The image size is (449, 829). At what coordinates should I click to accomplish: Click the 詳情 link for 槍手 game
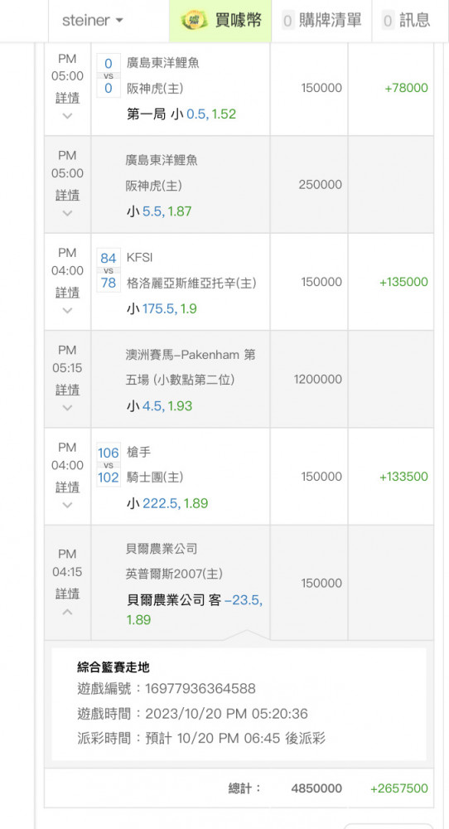click(x=68, y=487)
